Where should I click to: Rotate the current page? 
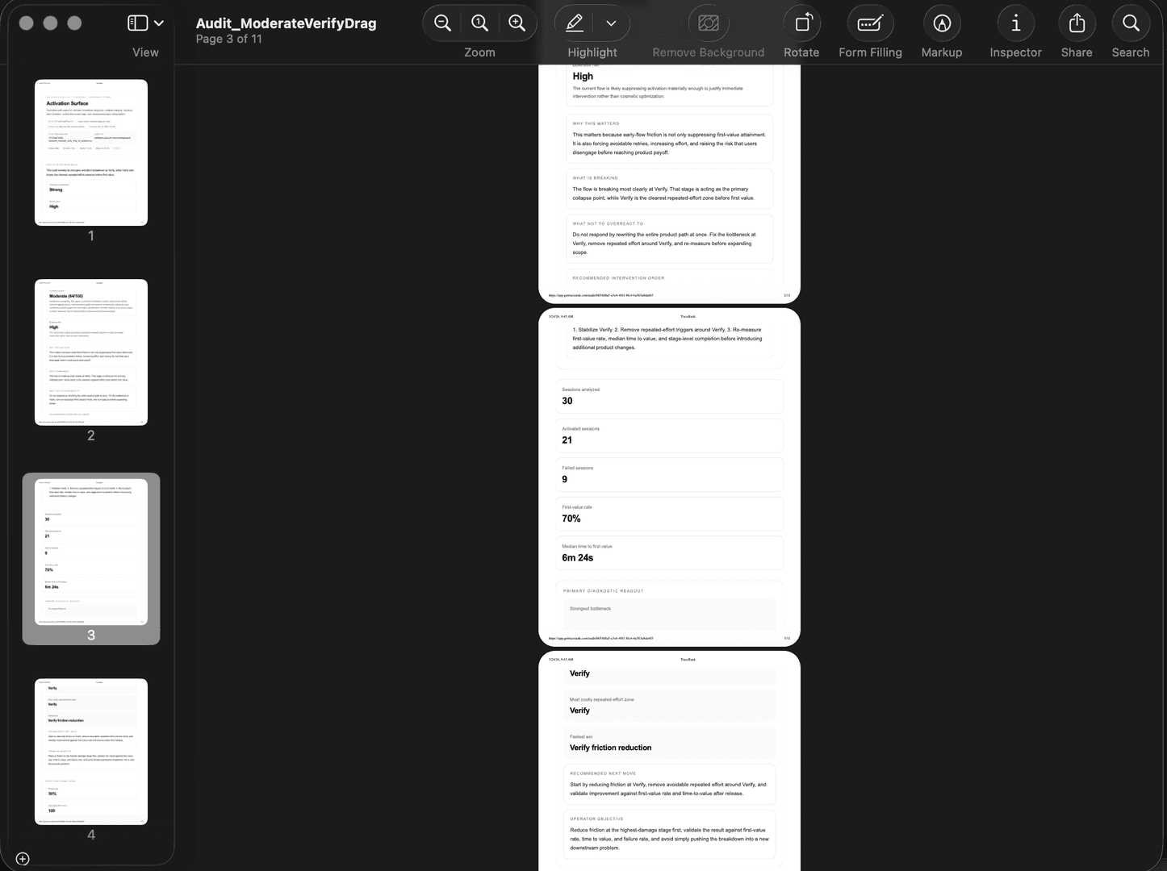click(802, 23)
